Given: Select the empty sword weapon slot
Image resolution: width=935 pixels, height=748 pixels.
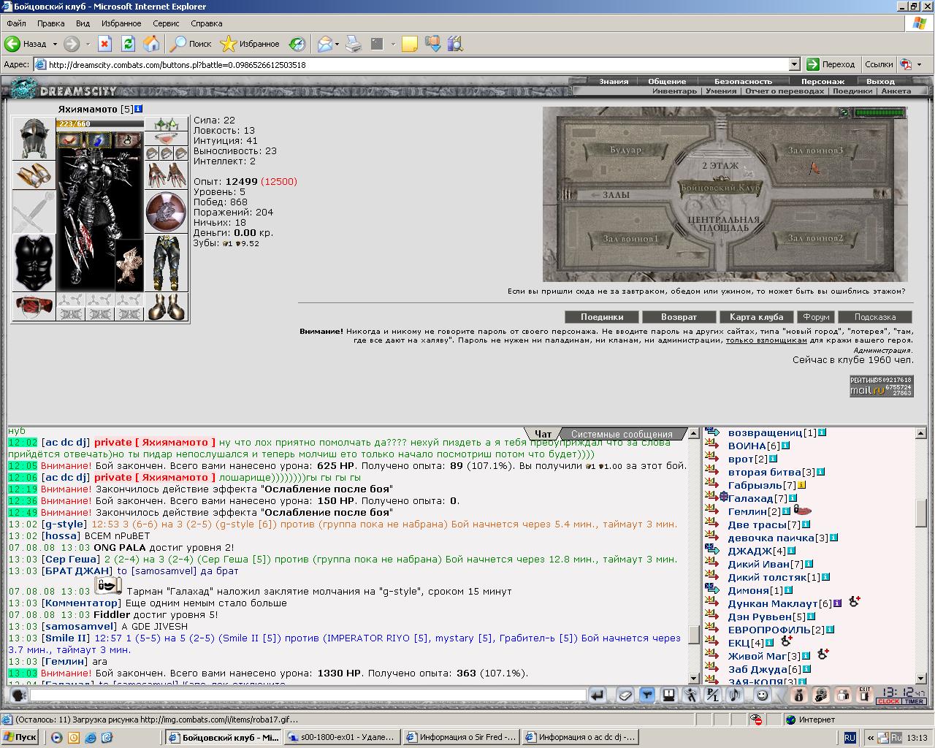Looking at the screenshot, I should (x=34, y=211).
